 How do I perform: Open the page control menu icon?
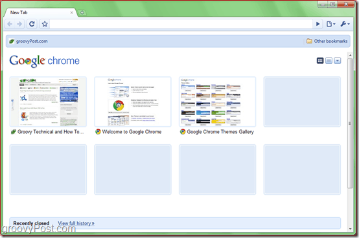point(331,24)
